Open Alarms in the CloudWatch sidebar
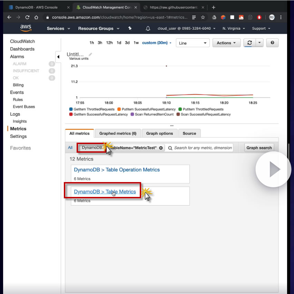Image resolution: width=294 pixels, height=294 pixels. [x=17, y=57]
